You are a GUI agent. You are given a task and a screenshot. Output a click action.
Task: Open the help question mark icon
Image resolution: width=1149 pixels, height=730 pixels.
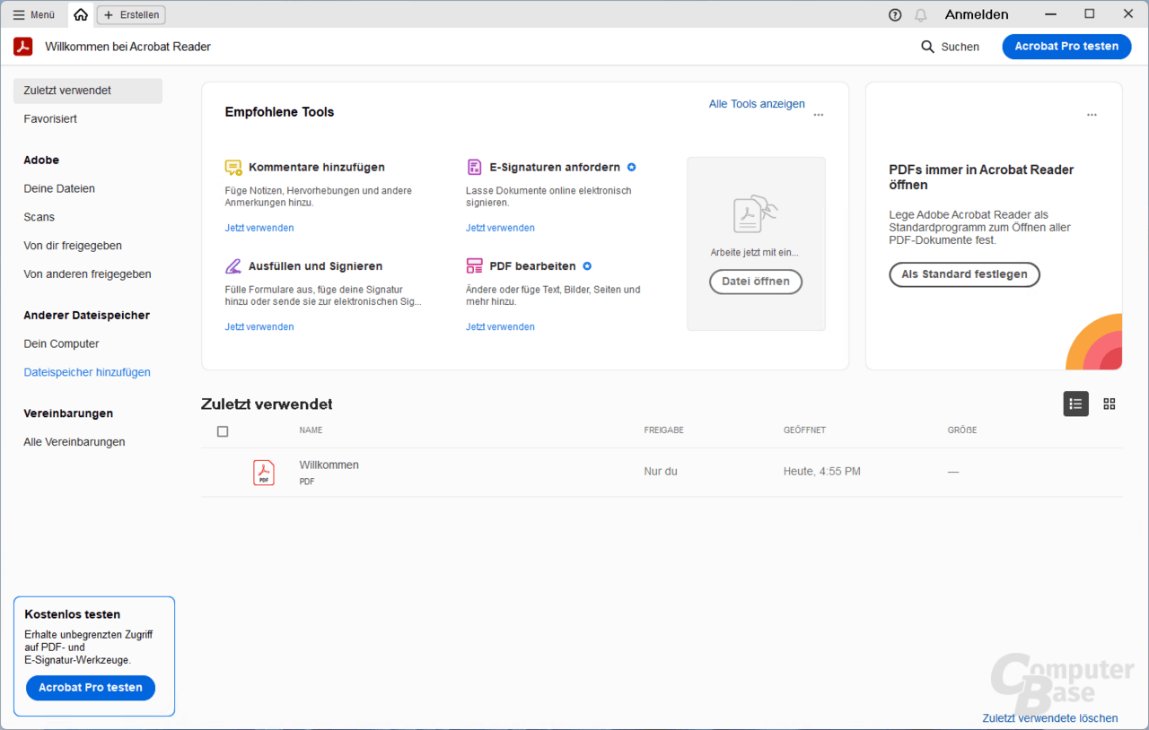pyautogui.click(x=895, y=14)
